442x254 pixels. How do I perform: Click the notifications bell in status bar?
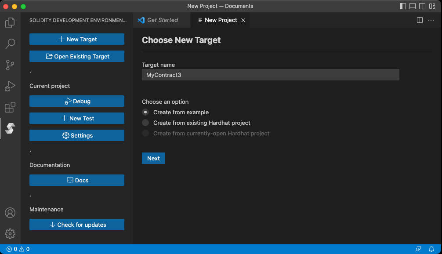pyautogui.click(x=431, y=249)
